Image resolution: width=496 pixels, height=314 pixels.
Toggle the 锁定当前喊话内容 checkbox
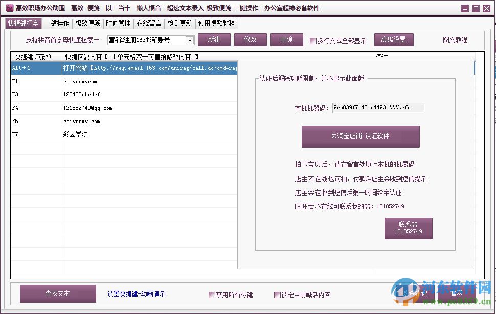277,295
